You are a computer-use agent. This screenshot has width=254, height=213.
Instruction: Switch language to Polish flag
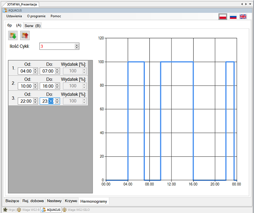[x=223, y=17]
